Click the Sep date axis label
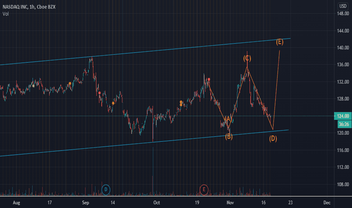Viewport: 352px width, 208px height. (x=85, y=203)
